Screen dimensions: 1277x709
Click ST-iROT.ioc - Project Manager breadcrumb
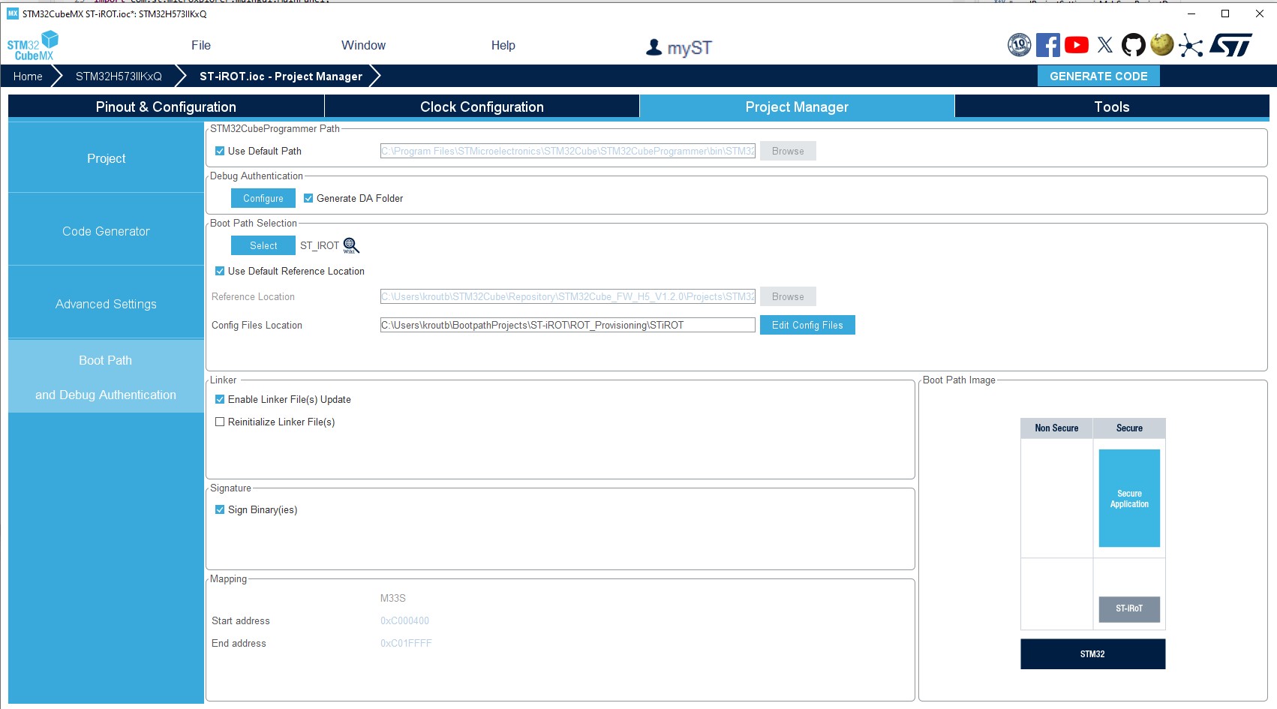click(281, 77)
